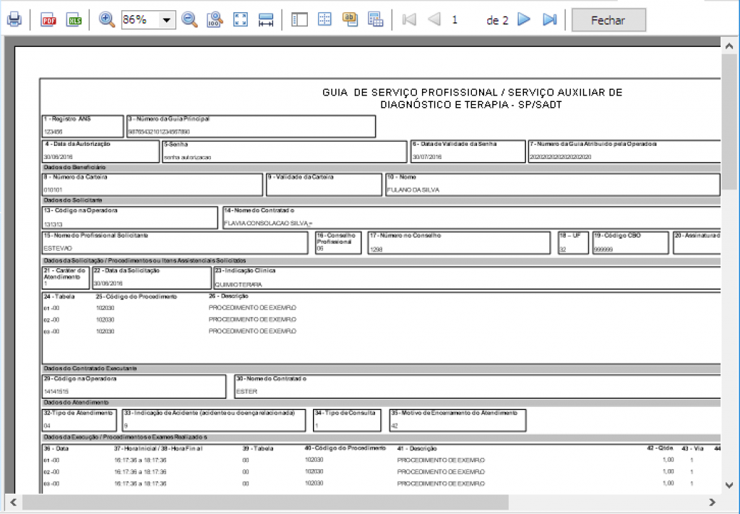Export report to PDF
This screenshot has height=514, width=740.
point(48,20)
